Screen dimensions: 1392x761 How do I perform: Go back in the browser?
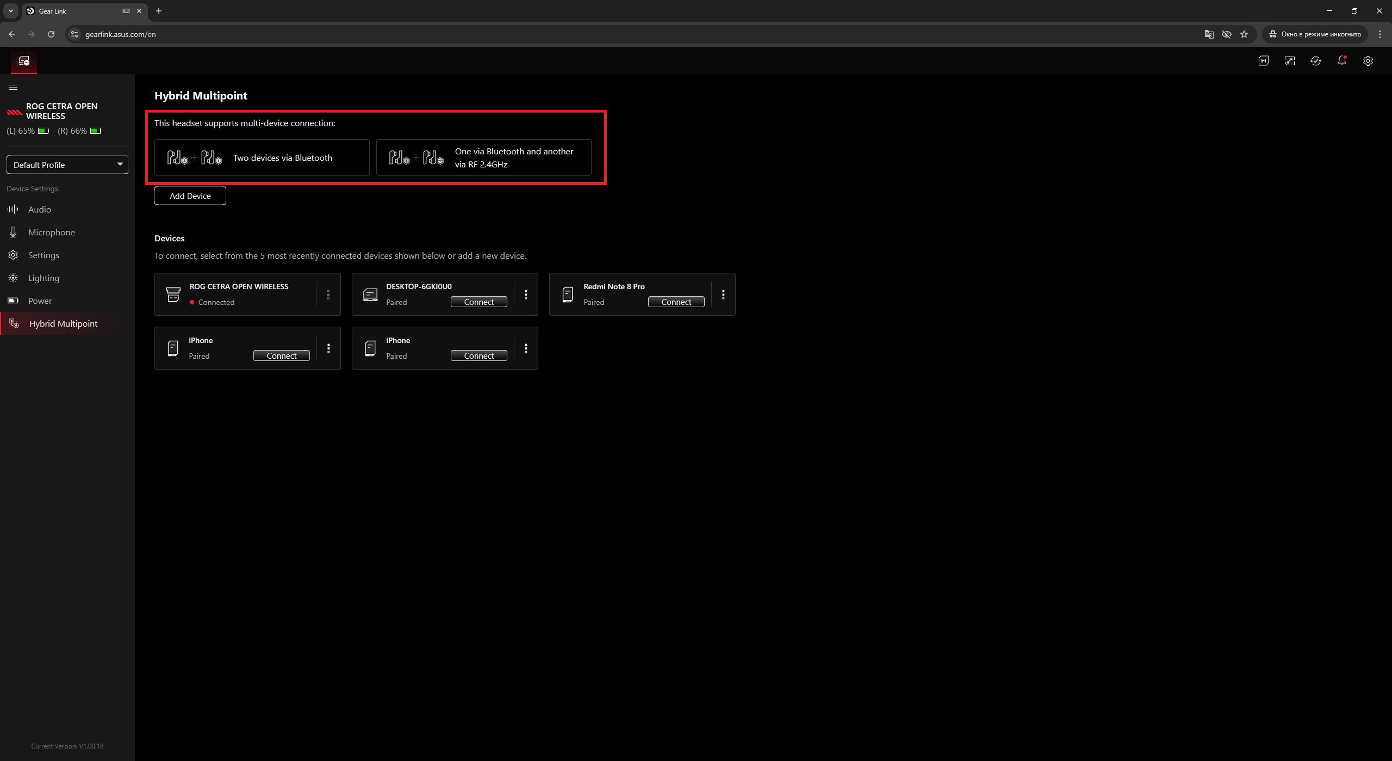point(12,34)
